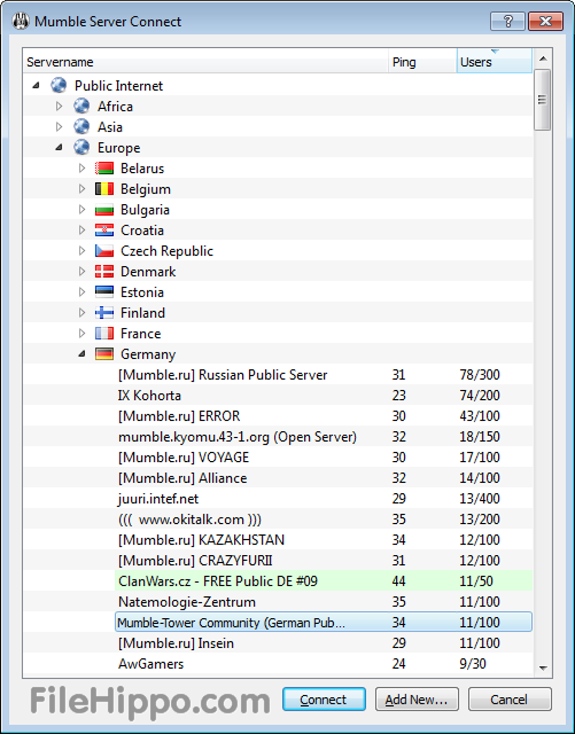The image size is (575, 734).
Task: Collapse the Germany server list
Action: [x=82, y=354]
